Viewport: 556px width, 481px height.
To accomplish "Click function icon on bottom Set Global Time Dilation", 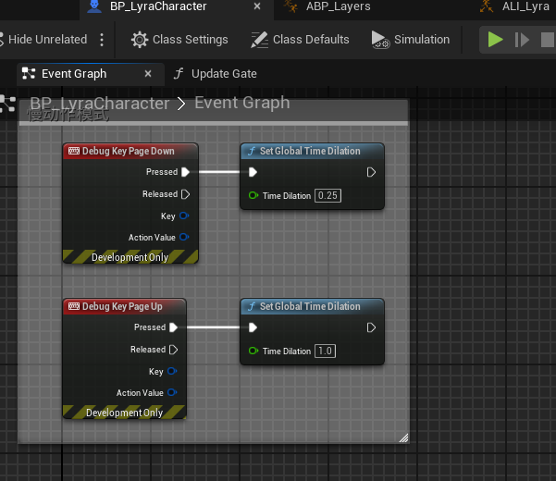I will pos(252,306).
